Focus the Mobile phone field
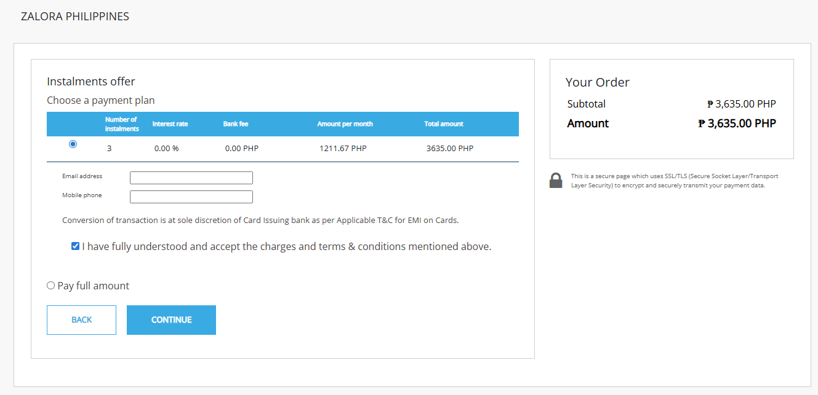 click(191, 197)
